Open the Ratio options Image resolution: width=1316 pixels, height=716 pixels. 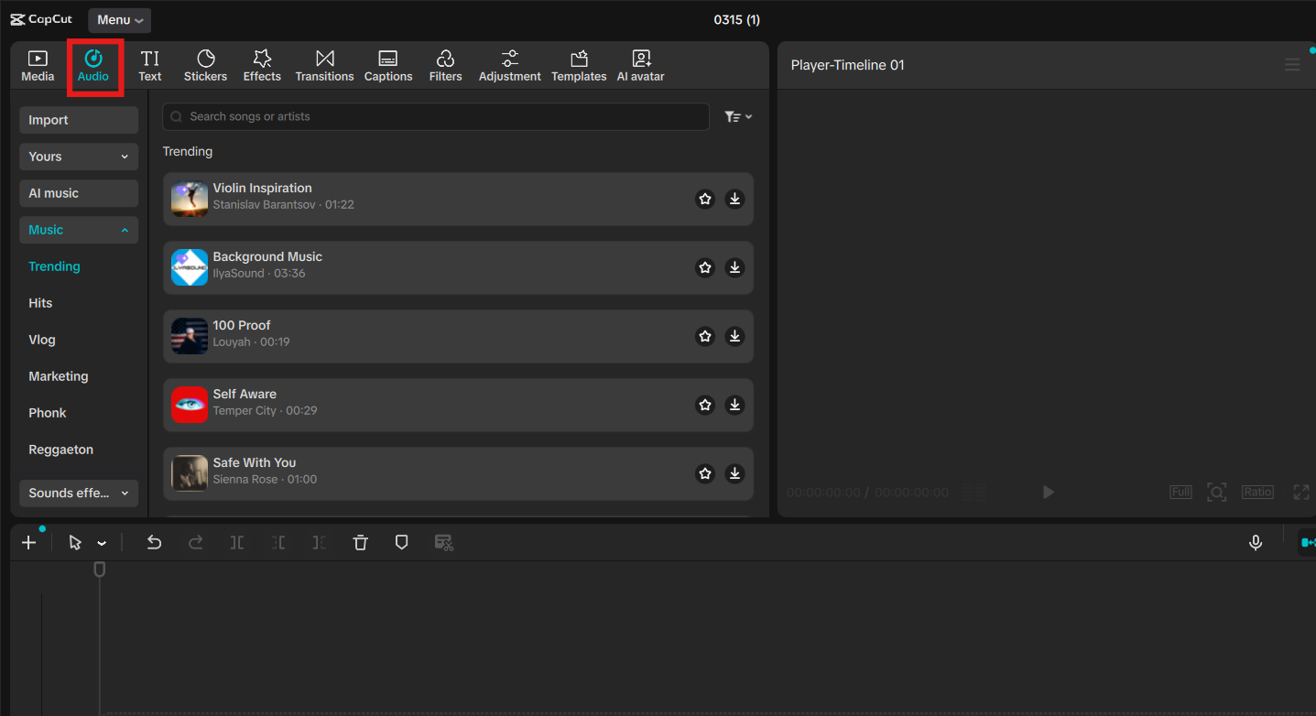tap(1257, 493)
